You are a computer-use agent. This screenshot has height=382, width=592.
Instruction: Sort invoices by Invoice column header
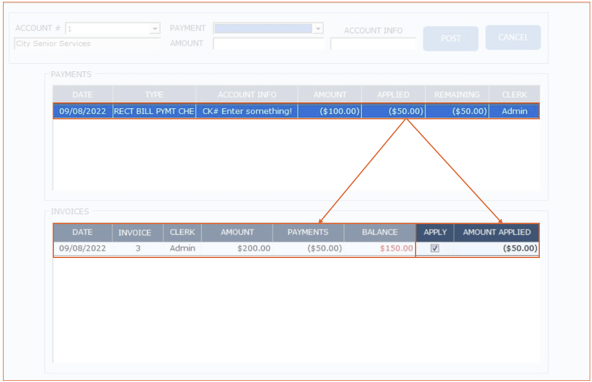pyautogui.click(x=135, y=232)
